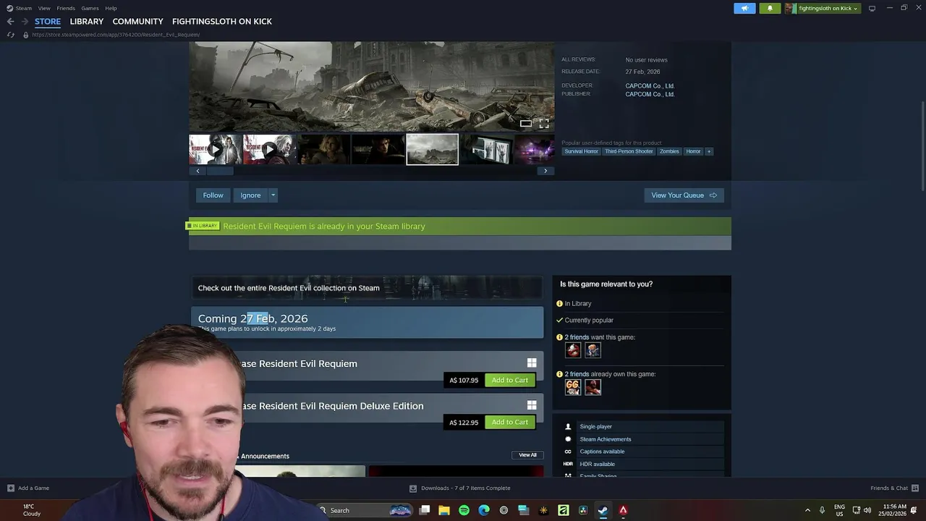The width and height of the screenshot is (926, 521).
Task: Open first friend avatar who wants game
Action: pyautogui.click(x=573, y=350)
